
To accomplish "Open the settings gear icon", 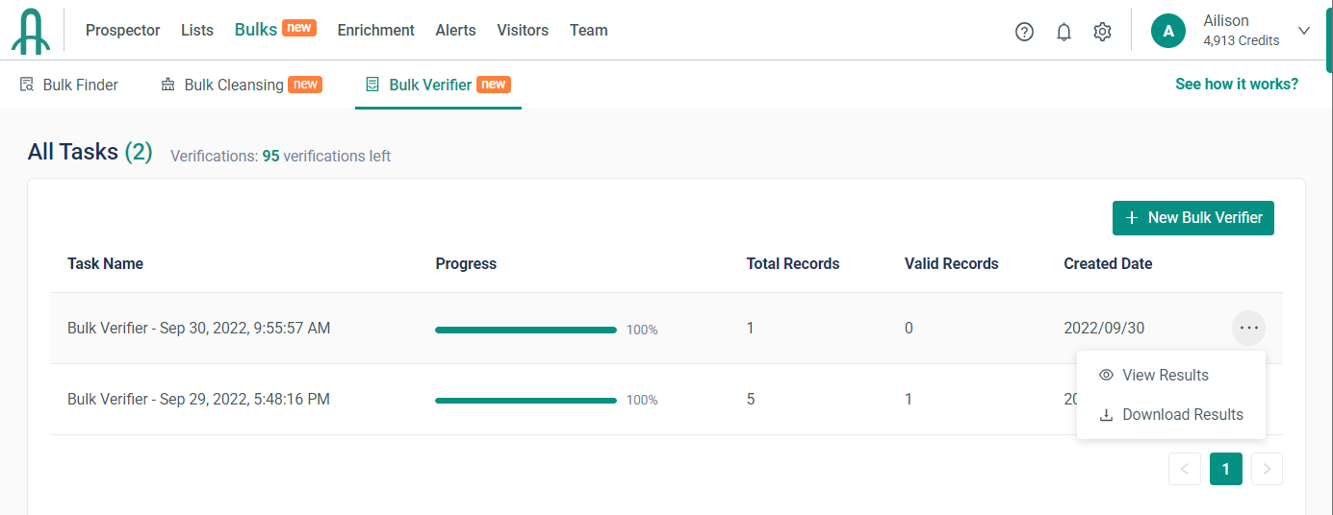I will [x=1102, y=32].
